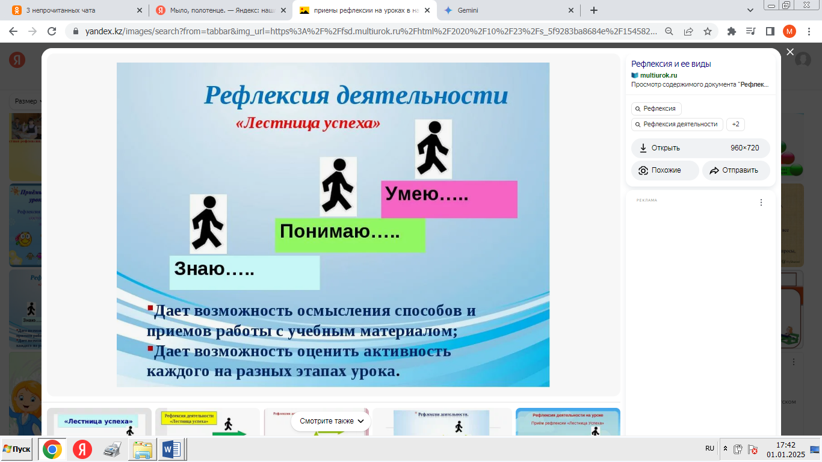The image size is (822, 462).
Task: Click the browser reload page icon
Action: click(52, 31)
